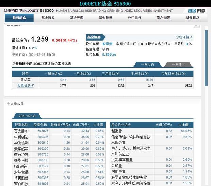The height and width of the screenshot is (186, 211).
Task: Select the 博腾股份 stock name
Action: [21, 178]
